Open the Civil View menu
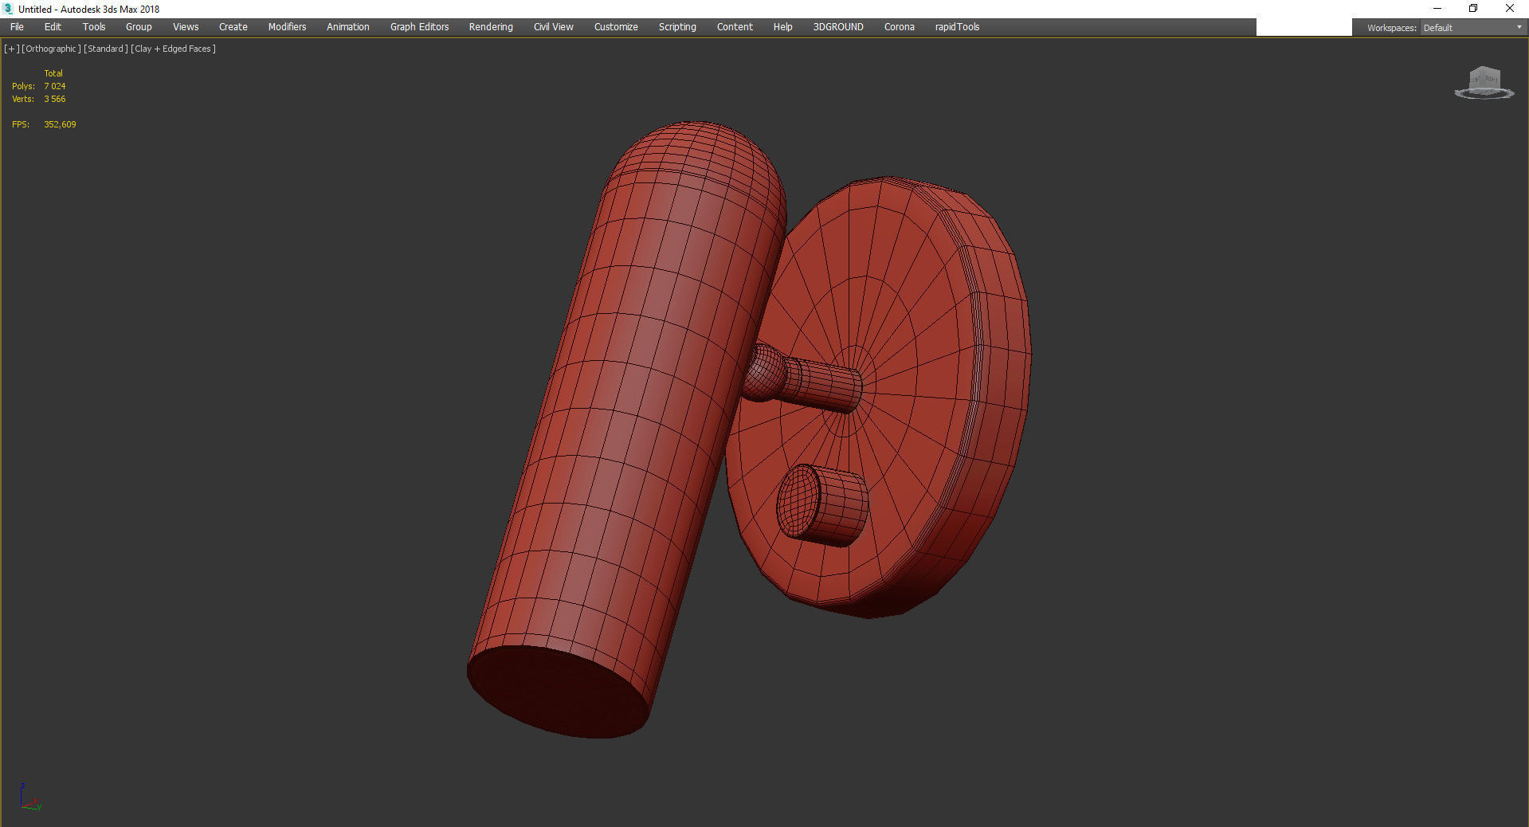 (554, 27)
